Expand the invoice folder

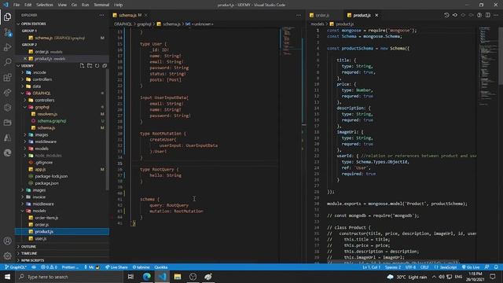point(39,197)
